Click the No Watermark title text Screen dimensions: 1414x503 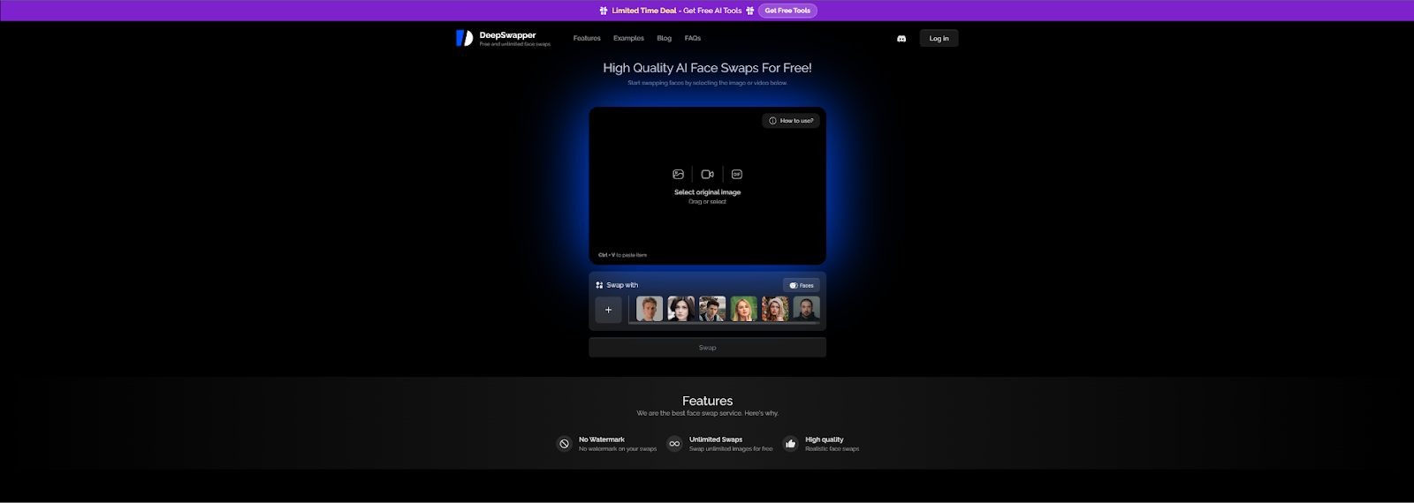(601, 439)
